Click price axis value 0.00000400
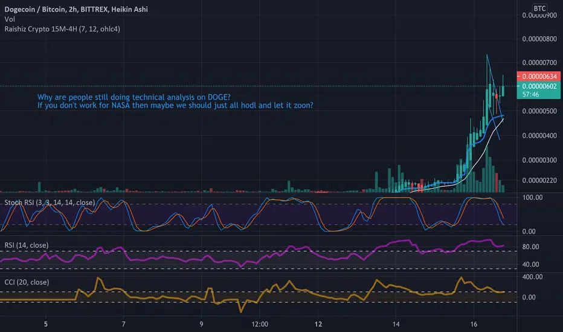 coord(539,136)
